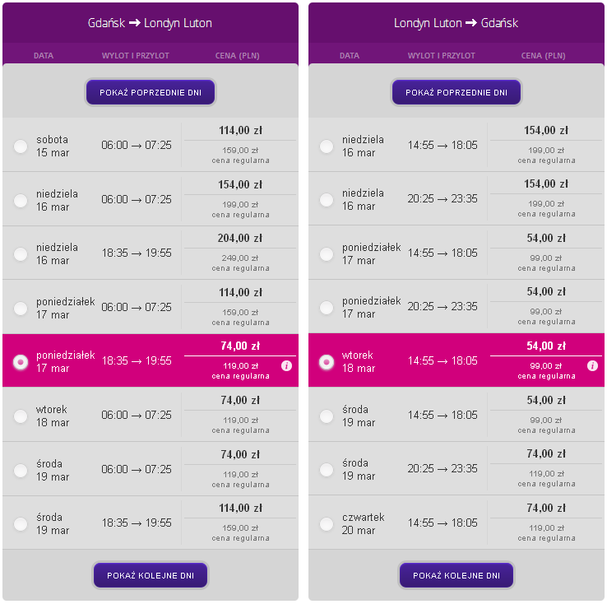Click selected wtorek 18 mar 14:55 radio

[x=327, y=362]
